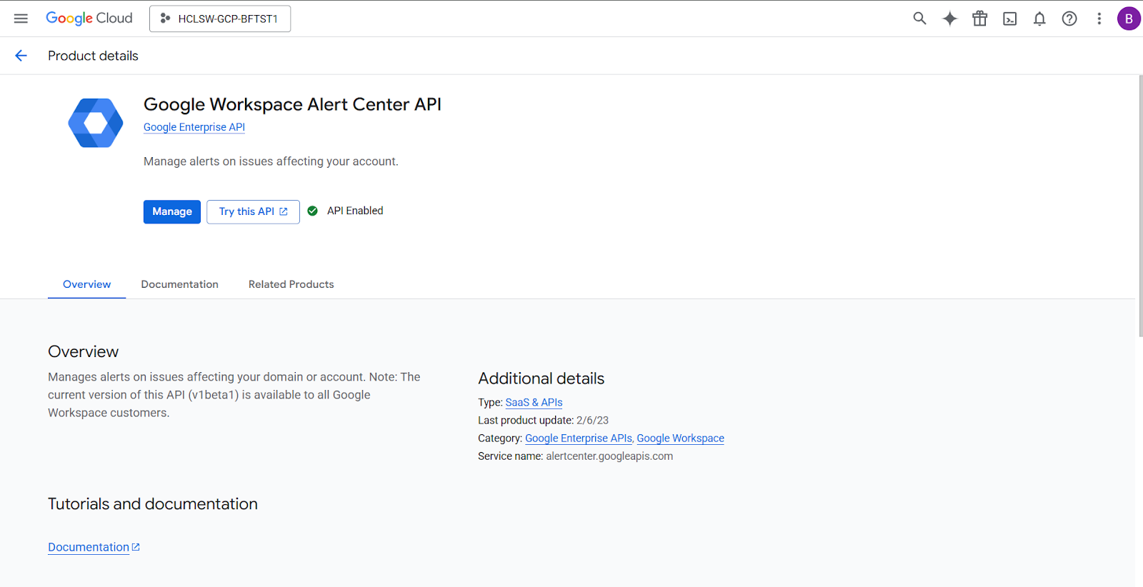Switch to the Related Products tab
Screen dimensions: 1143x587
[291, 284]
